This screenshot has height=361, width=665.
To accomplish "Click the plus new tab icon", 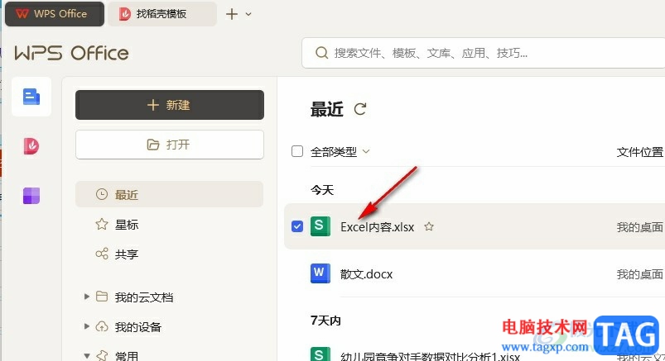I will click(x=232, y=14).
